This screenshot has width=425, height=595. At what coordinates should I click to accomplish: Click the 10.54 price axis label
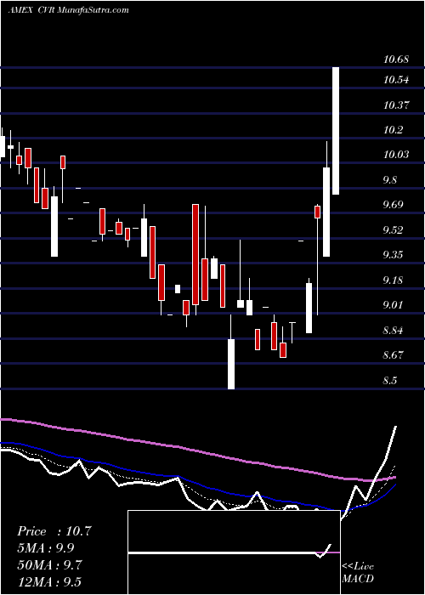tap(396, 80)
